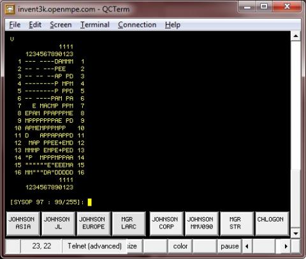Screen dimensions: 306x259
Task: Click the vertical scrollbar track
Action: pyautogui.click(x=296, y=135)
